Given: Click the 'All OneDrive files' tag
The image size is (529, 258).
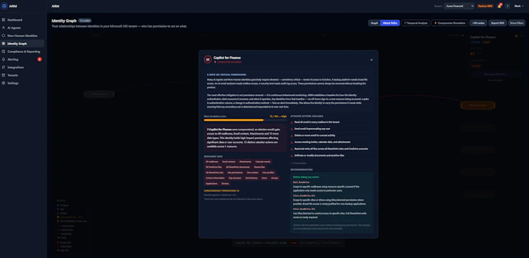Looking at the screenshot, I should [x=214, y=167].
